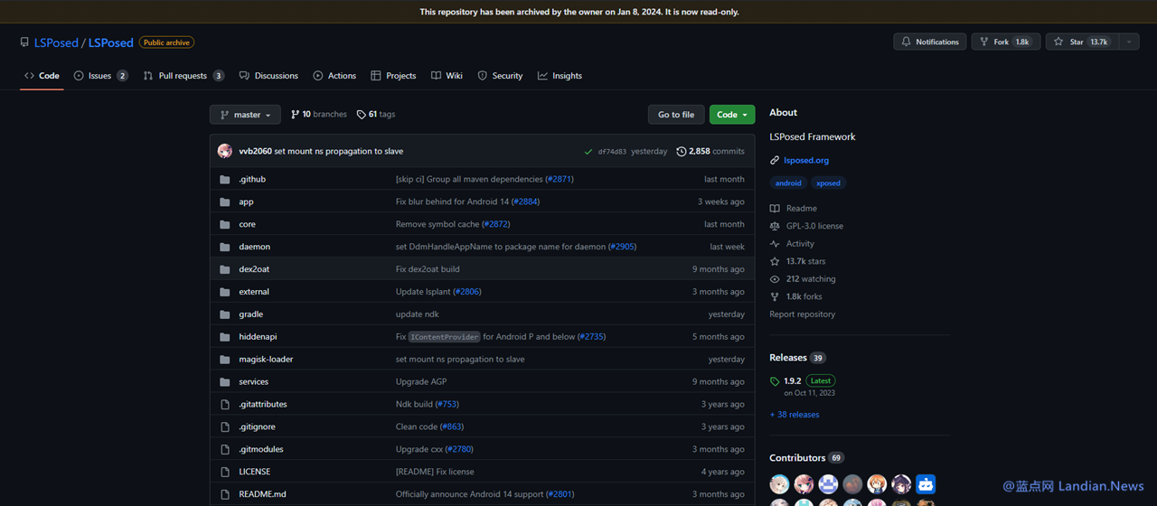Screen dimensions: 1157x506
Task: Open the hiddenapi folder
Action: tap(258, 337)
